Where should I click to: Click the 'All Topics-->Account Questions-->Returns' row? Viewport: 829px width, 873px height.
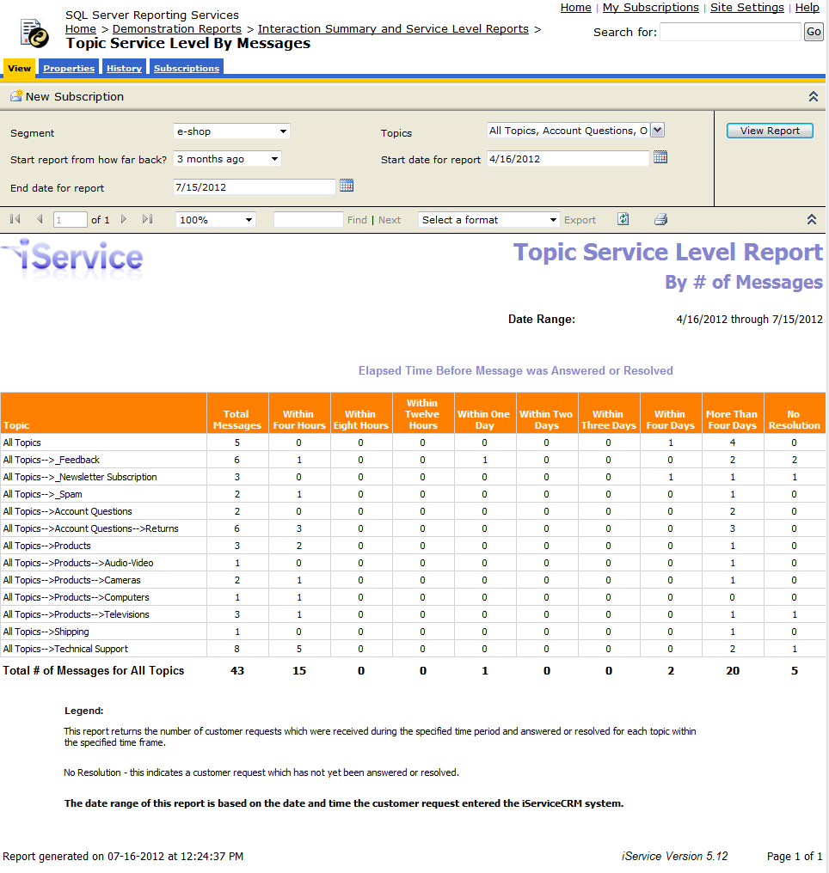click(x=413, y=529)
